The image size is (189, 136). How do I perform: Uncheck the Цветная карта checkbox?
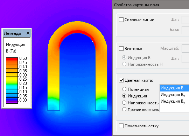[x=121, y=80]
